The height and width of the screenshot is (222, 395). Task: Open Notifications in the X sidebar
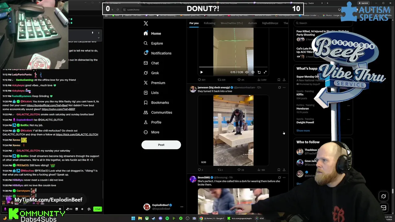point(157,53)
